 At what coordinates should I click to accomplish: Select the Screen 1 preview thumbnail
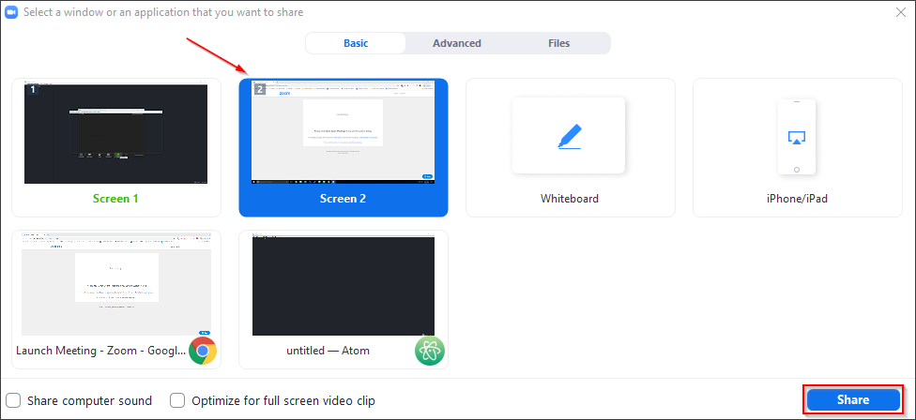115,134
